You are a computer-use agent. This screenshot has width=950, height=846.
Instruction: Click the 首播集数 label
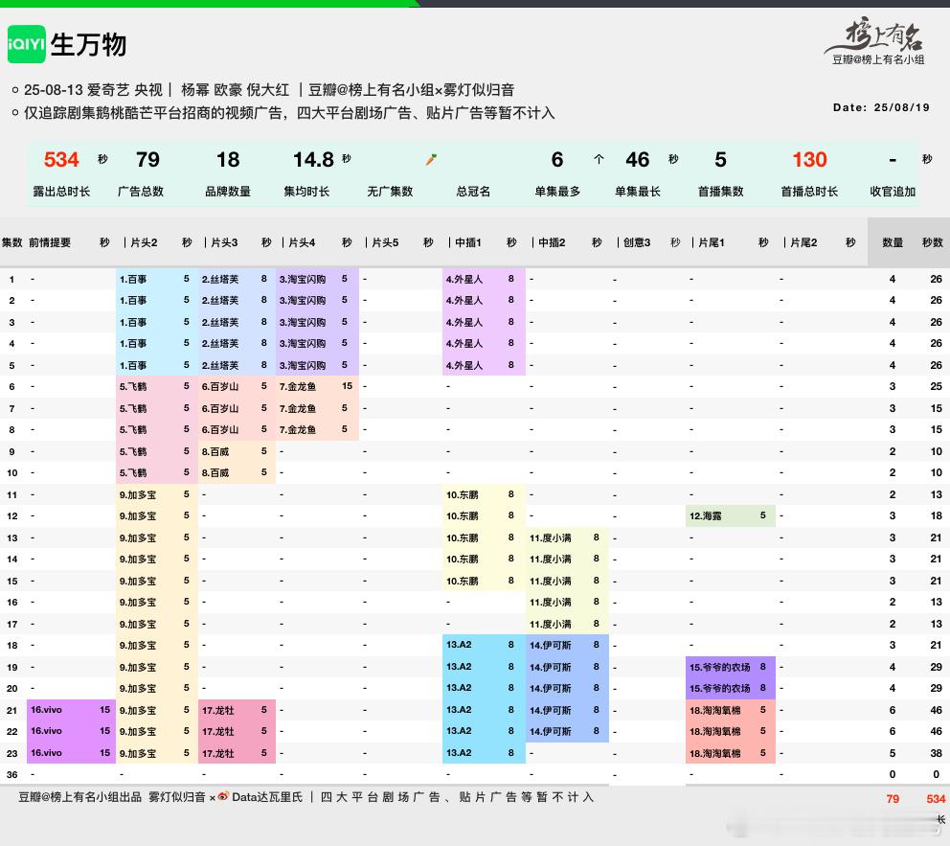[720, 192]
